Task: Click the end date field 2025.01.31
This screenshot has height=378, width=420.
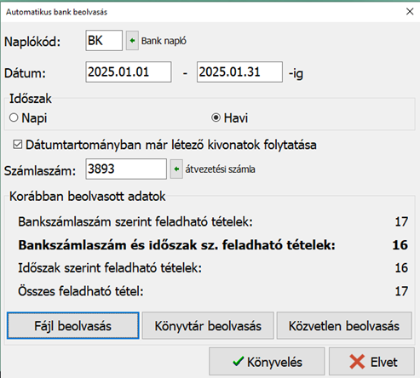Action: click(x=239, y=72)
